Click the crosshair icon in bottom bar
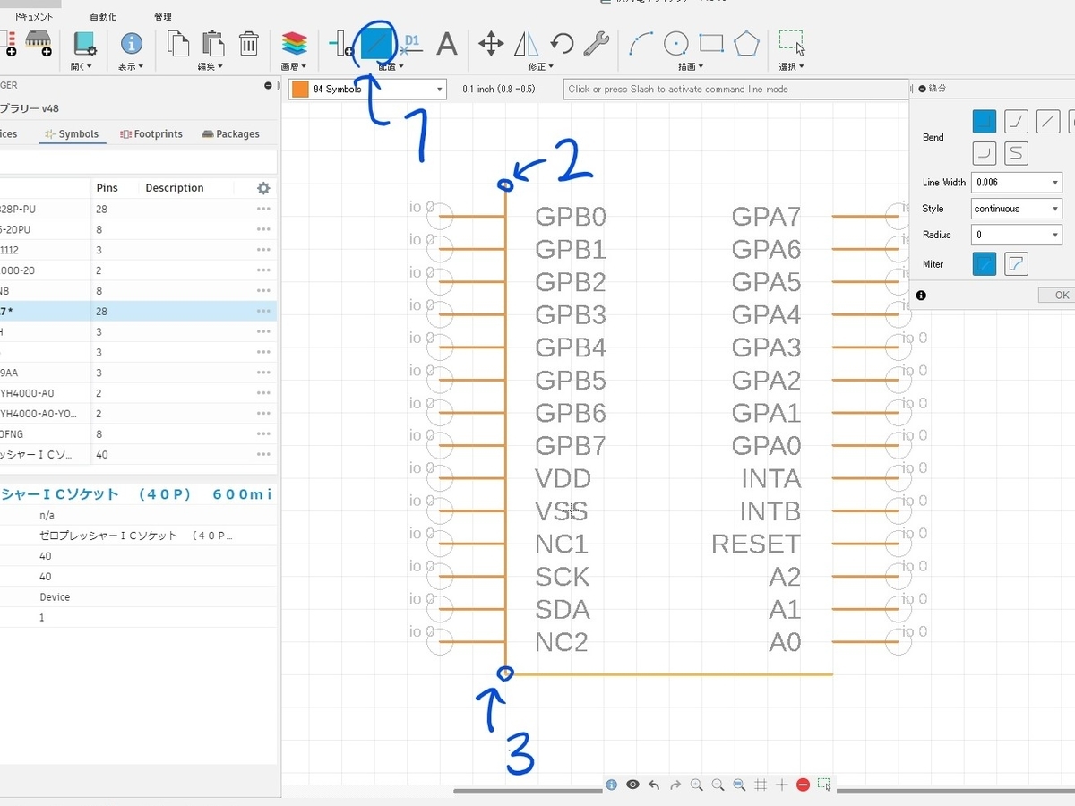 coord(781,785)
